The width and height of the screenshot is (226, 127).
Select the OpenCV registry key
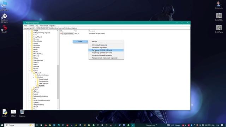point(36,62)
